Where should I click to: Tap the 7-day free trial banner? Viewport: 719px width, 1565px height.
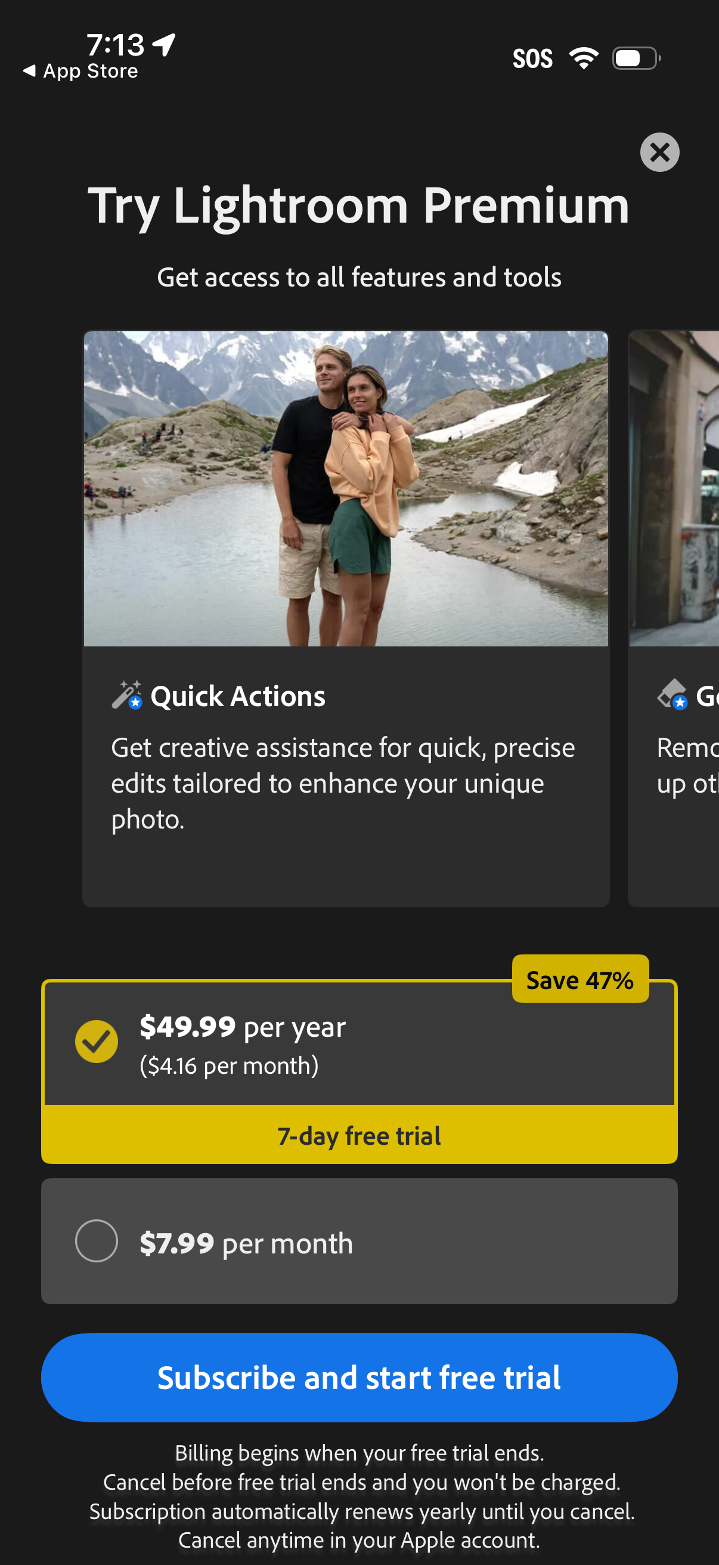(x=359, y=1135)
